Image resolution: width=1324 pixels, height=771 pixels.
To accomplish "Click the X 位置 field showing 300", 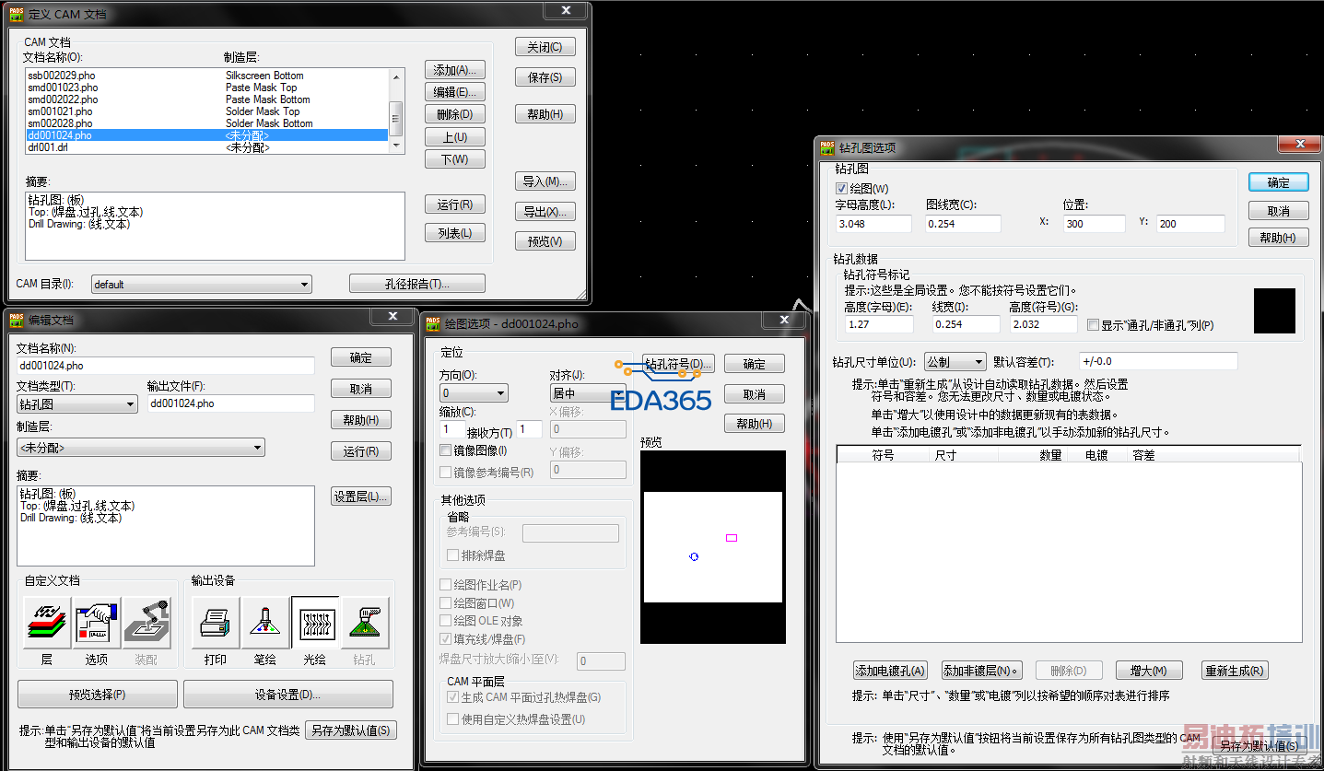I will (1094, 224).
